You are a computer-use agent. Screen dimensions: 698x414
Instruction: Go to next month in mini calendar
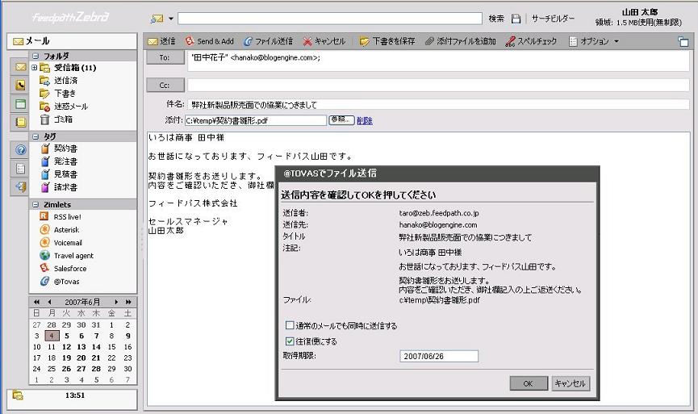tap(116, 302)
